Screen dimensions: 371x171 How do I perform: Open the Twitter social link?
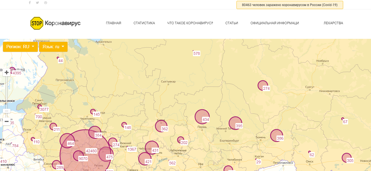point(37,3)
